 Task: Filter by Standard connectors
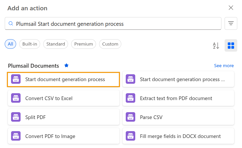(x=56, y=44)
